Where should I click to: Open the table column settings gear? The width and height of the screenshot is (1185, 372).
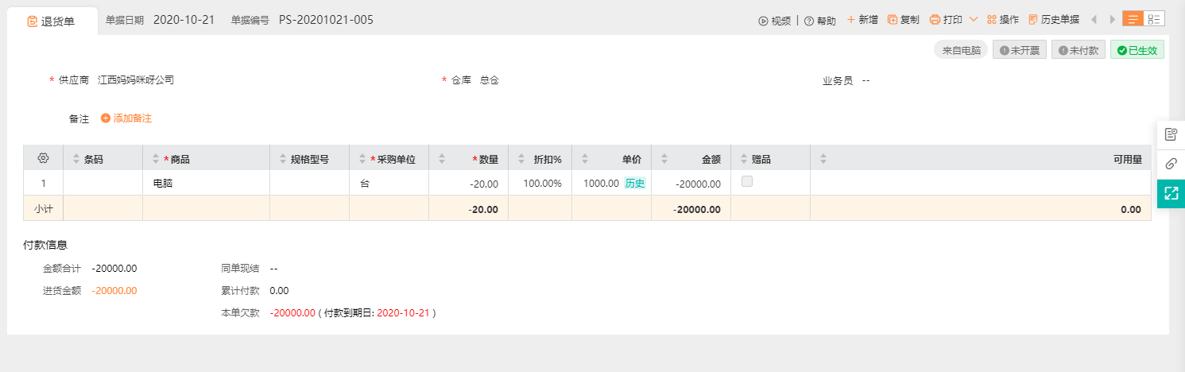pos(44,158)
